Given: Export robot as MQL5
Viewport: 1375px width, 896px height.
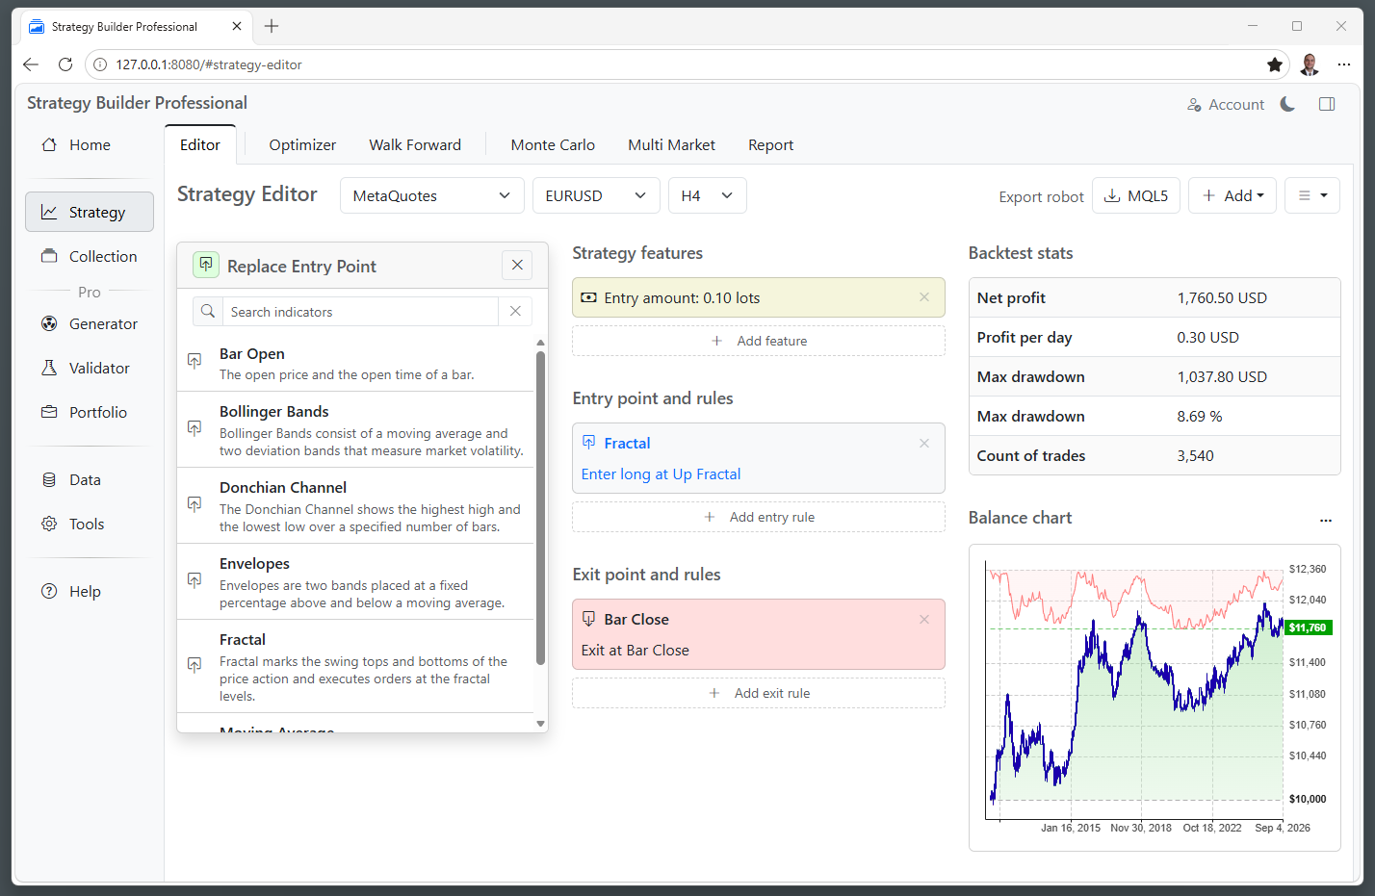Looking at the screenshot, I should [x=1136, y=195].
